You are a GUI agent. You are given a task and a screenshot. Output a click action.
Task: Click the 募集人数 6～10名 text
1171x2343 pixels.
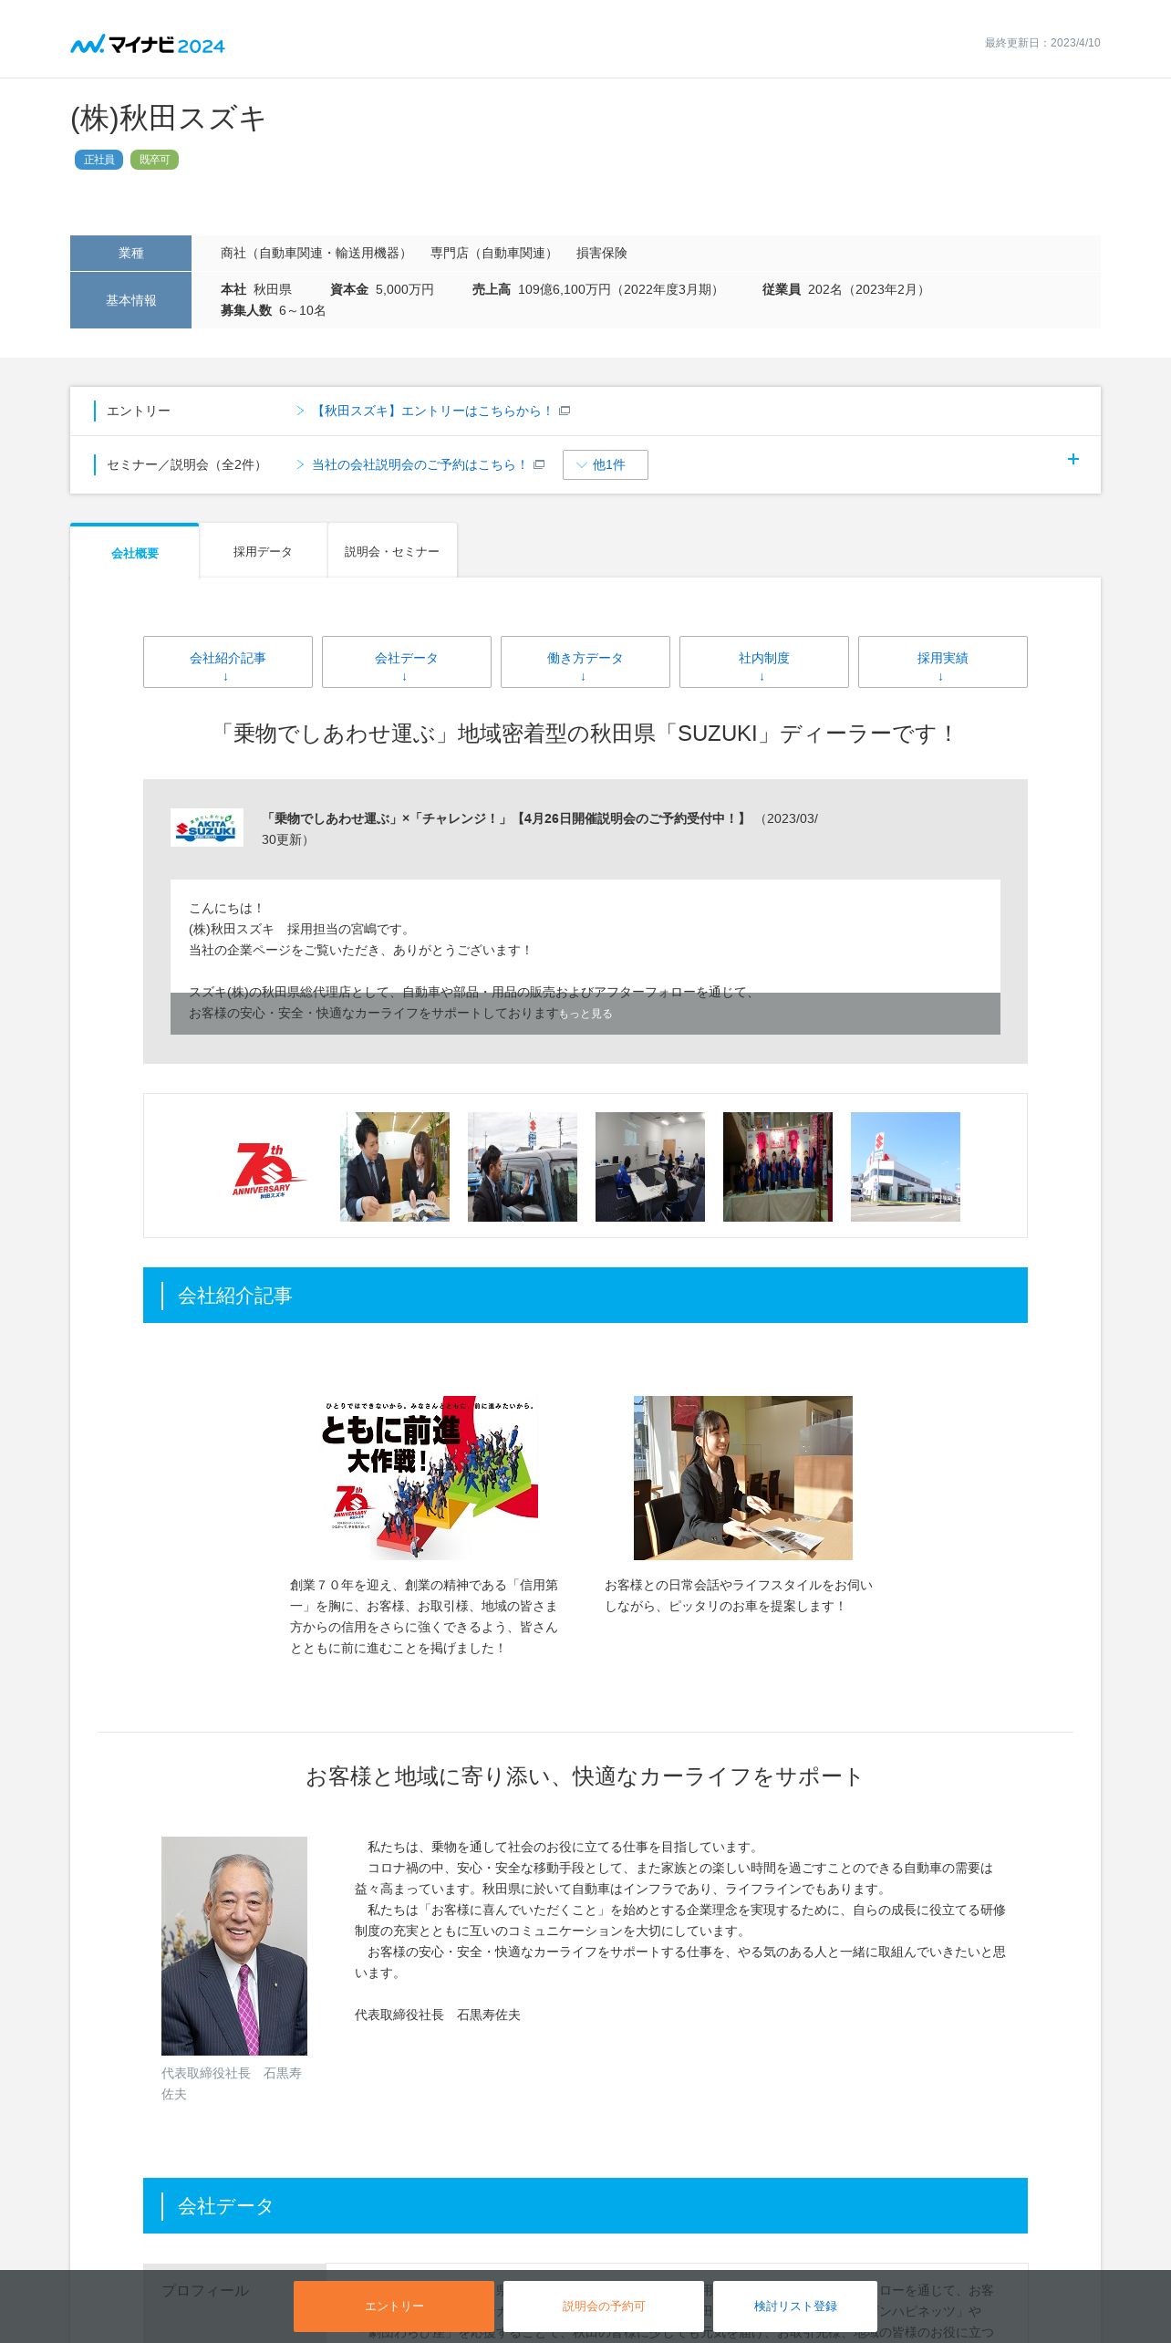pos(274,310)
